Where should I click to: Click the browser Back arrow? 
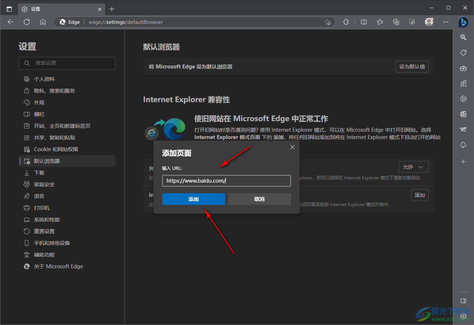(x=11, y=22)
